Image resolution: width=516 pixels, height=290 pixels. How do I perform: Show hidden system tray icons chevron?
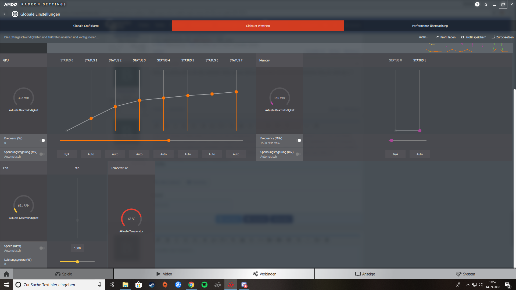click(x=468, y=285)
